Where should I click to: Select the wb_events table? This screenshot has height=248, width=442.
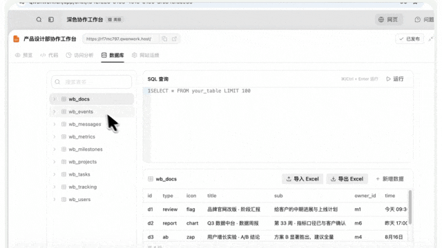tap(92, 112)
